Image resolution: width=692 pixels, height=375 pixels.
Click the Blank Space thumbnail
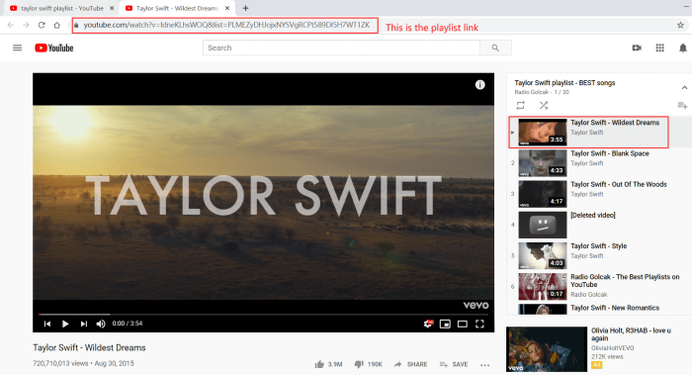click(543, 163)
